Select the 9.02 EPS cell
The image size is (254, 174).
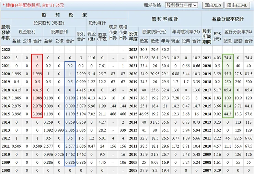(x=217, y=114)
